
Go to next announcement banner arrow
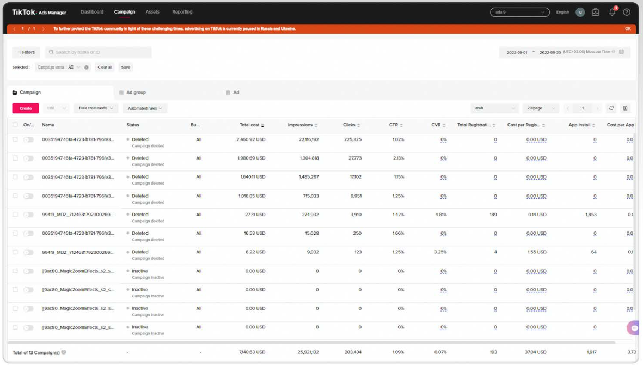pyautogui.click(x=43, y=29)
